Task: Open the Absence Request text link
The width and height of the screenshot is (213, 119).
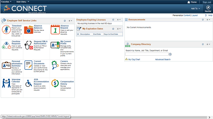Action: tap(64, 27)
